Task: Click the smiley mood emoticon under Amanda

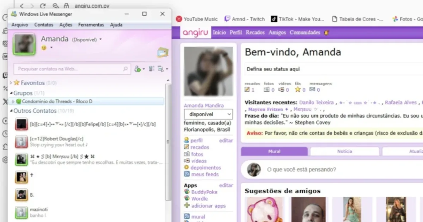Action: click(x=44, y=48)
